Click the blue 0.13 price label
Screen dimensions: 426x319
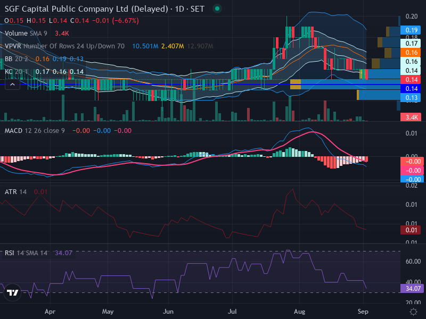click(x=411, y=98)
